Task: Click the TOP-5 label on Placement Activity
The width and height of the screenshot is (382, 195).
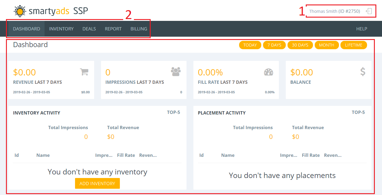Action: (358, 112)
